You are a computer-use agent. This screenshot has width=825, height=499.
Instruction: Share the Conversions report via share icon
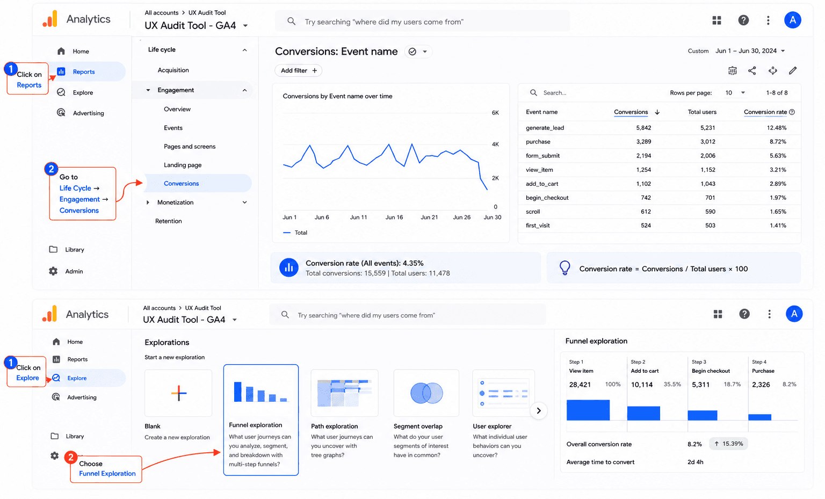pos(752,70)
